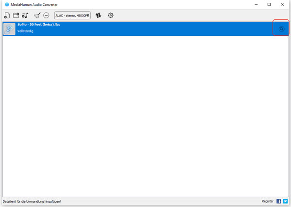
Task: Clear the list with the broom icon
Action: 37,15
